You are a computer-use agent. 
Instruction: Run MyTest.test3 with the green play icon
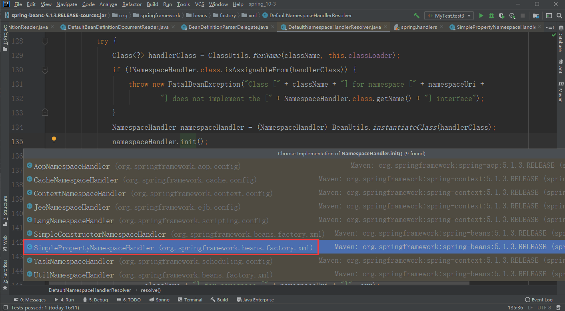[x=481, y=16]
